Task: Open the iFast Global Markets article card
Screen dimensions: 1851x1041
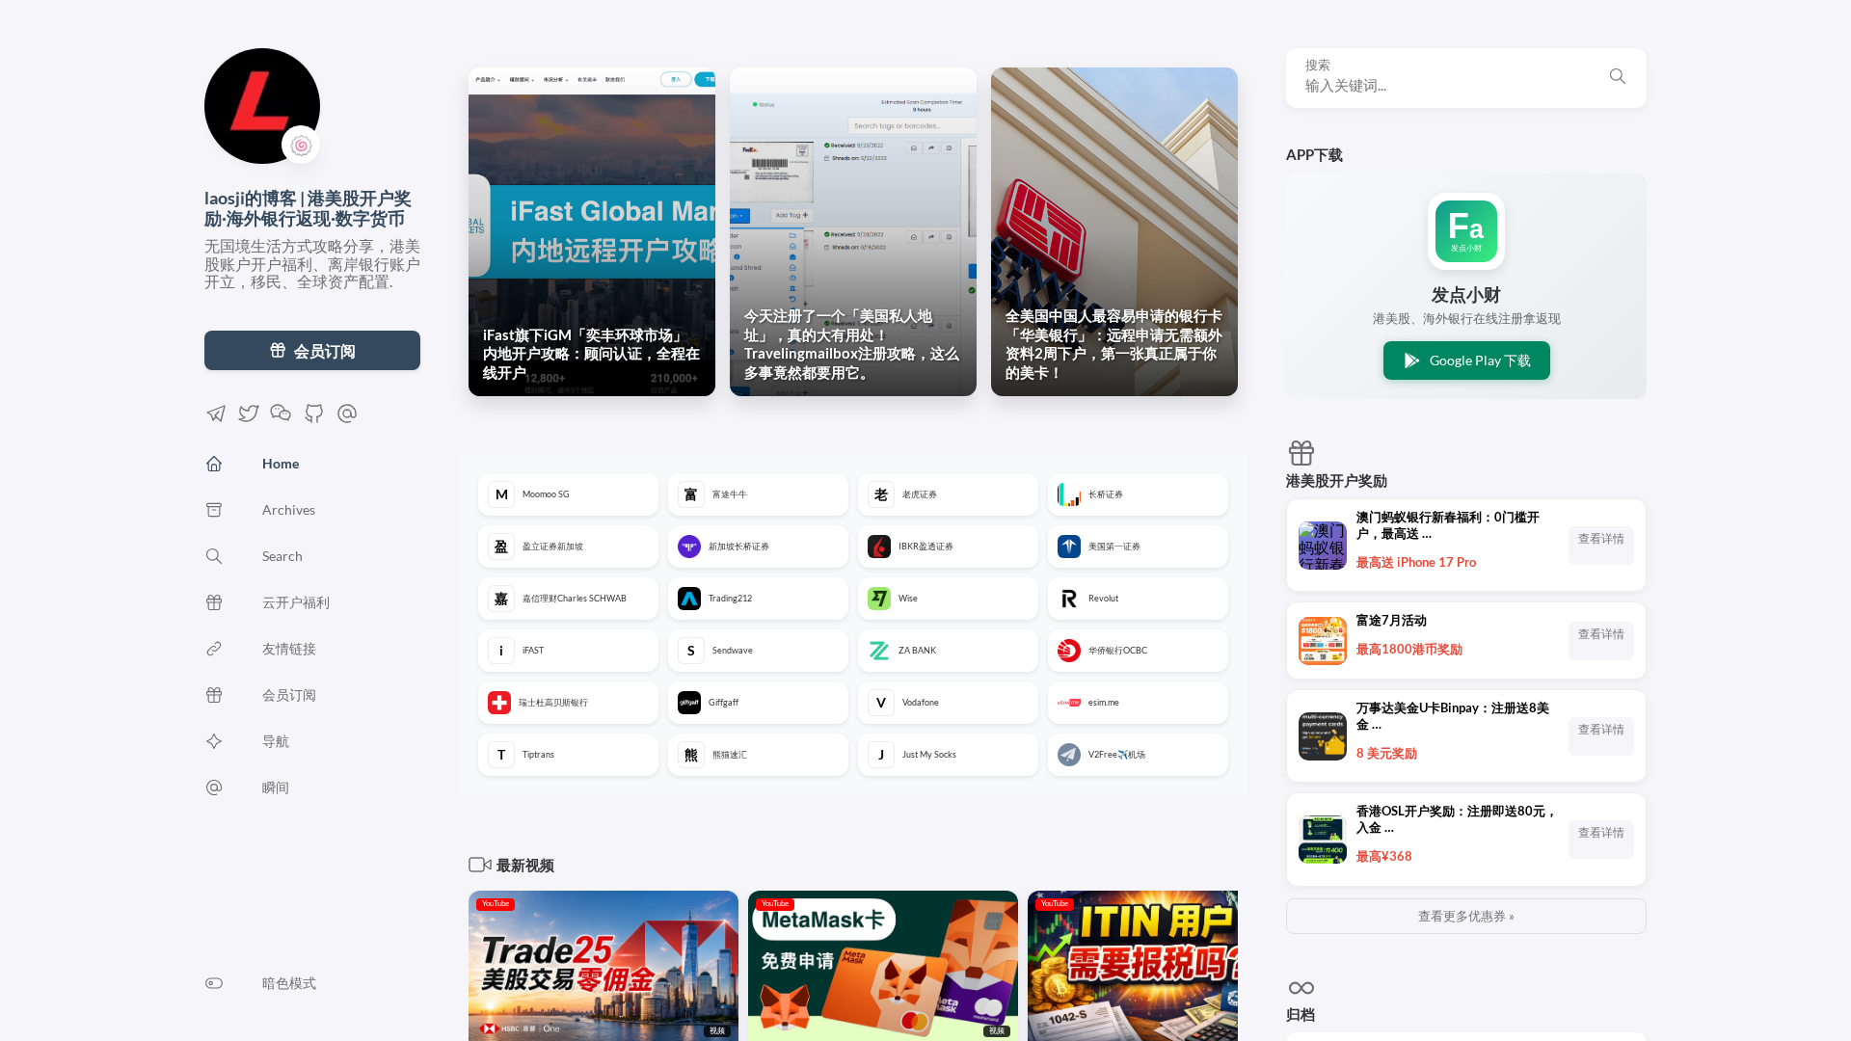Action: click(x=592, y=231)
